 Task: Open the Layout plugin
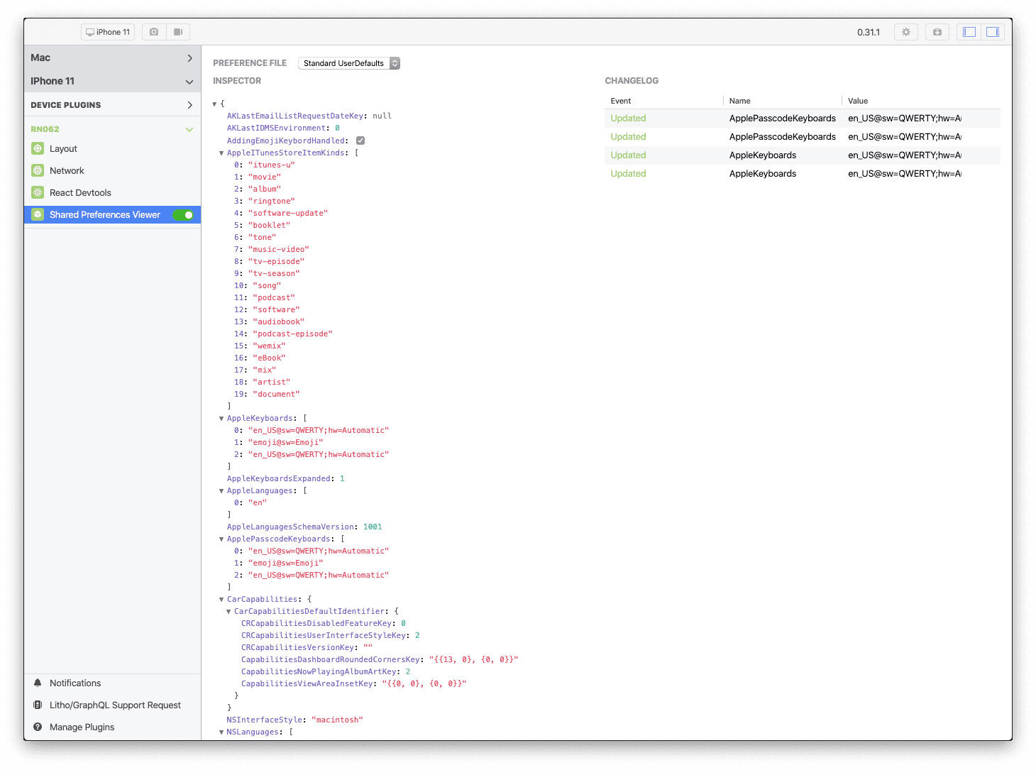(x=62, y=148)
